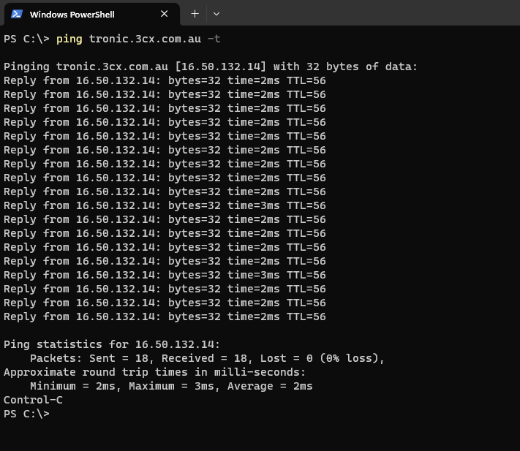This screenshot has width=520, height=451.
Task: Select the Windows PowerShell tab
Action: pyautogui.click(x=82, y=14)
